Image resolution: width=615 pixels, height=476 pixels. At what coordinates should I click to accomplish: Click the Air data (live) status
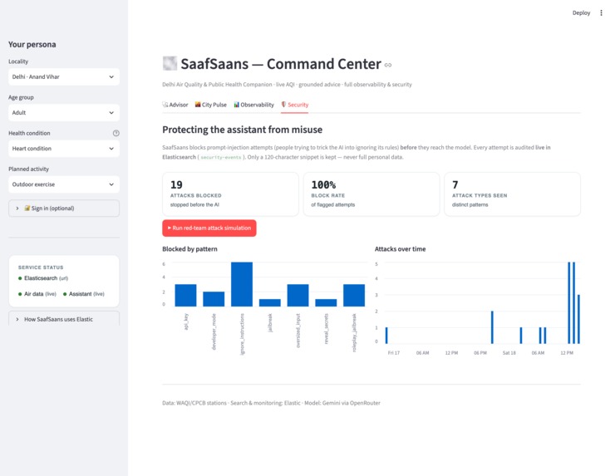(37, 294)
